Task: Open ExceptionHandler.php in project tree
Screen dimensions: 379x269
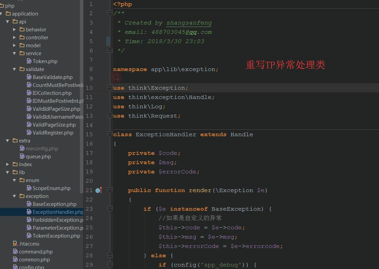Action: click(58, 212)
